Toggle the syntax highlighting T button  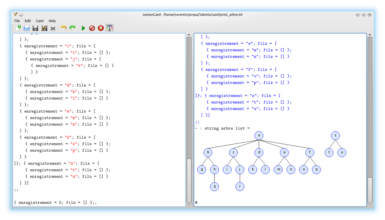[110, 28]
